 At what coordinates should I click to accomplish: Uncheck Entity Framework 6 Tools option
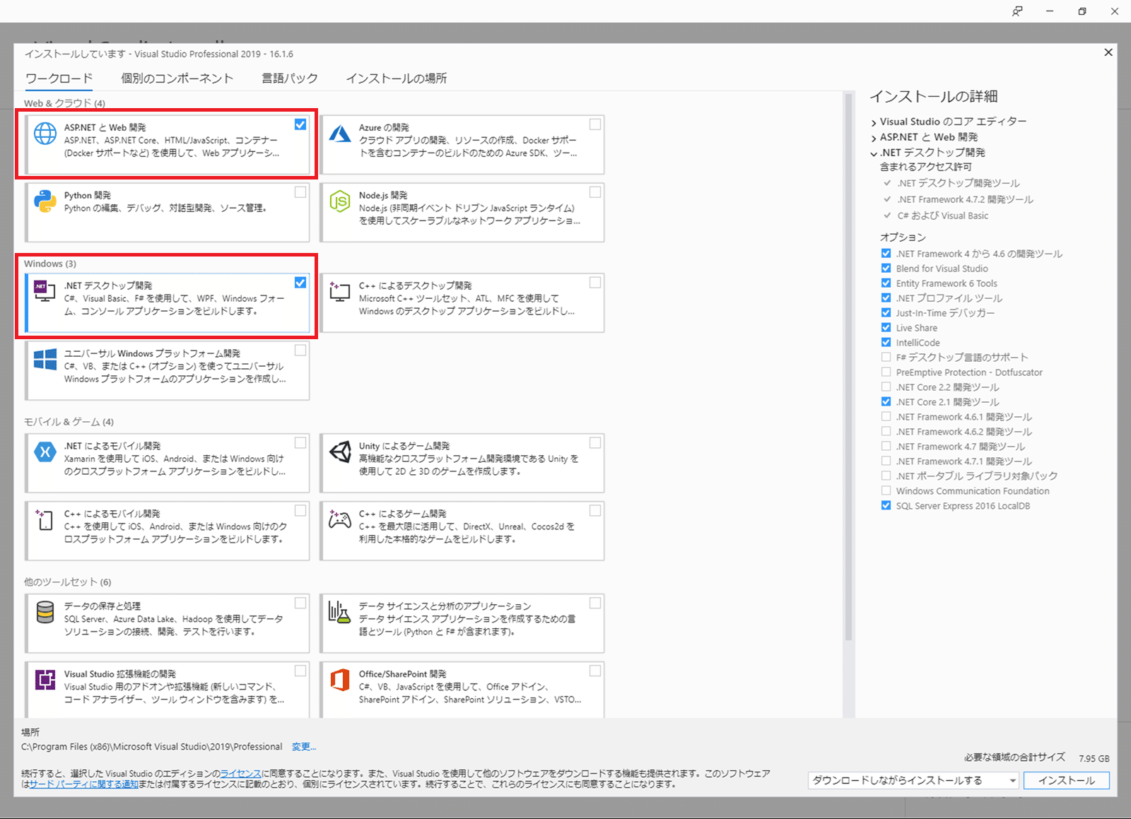click(x=886, y=283)
